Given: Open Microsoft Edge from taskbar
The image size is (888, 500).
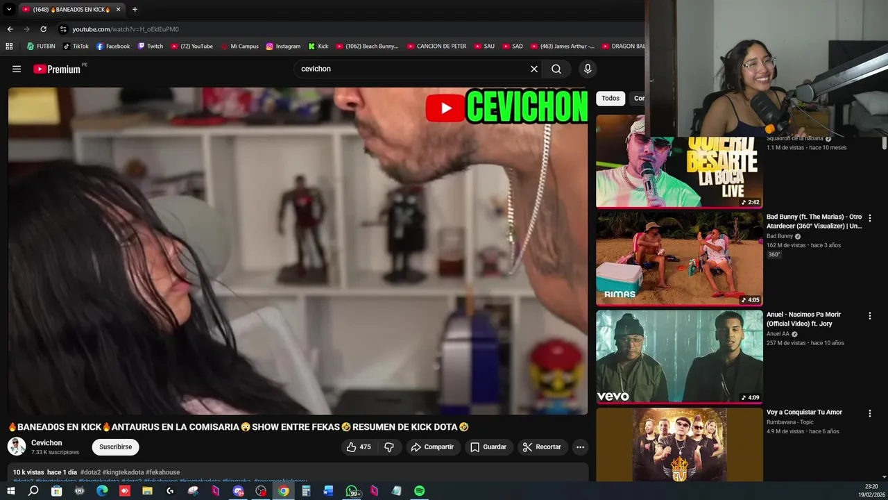Looking at the screenshot, I should pyautogui.click(x=102, y=491).
